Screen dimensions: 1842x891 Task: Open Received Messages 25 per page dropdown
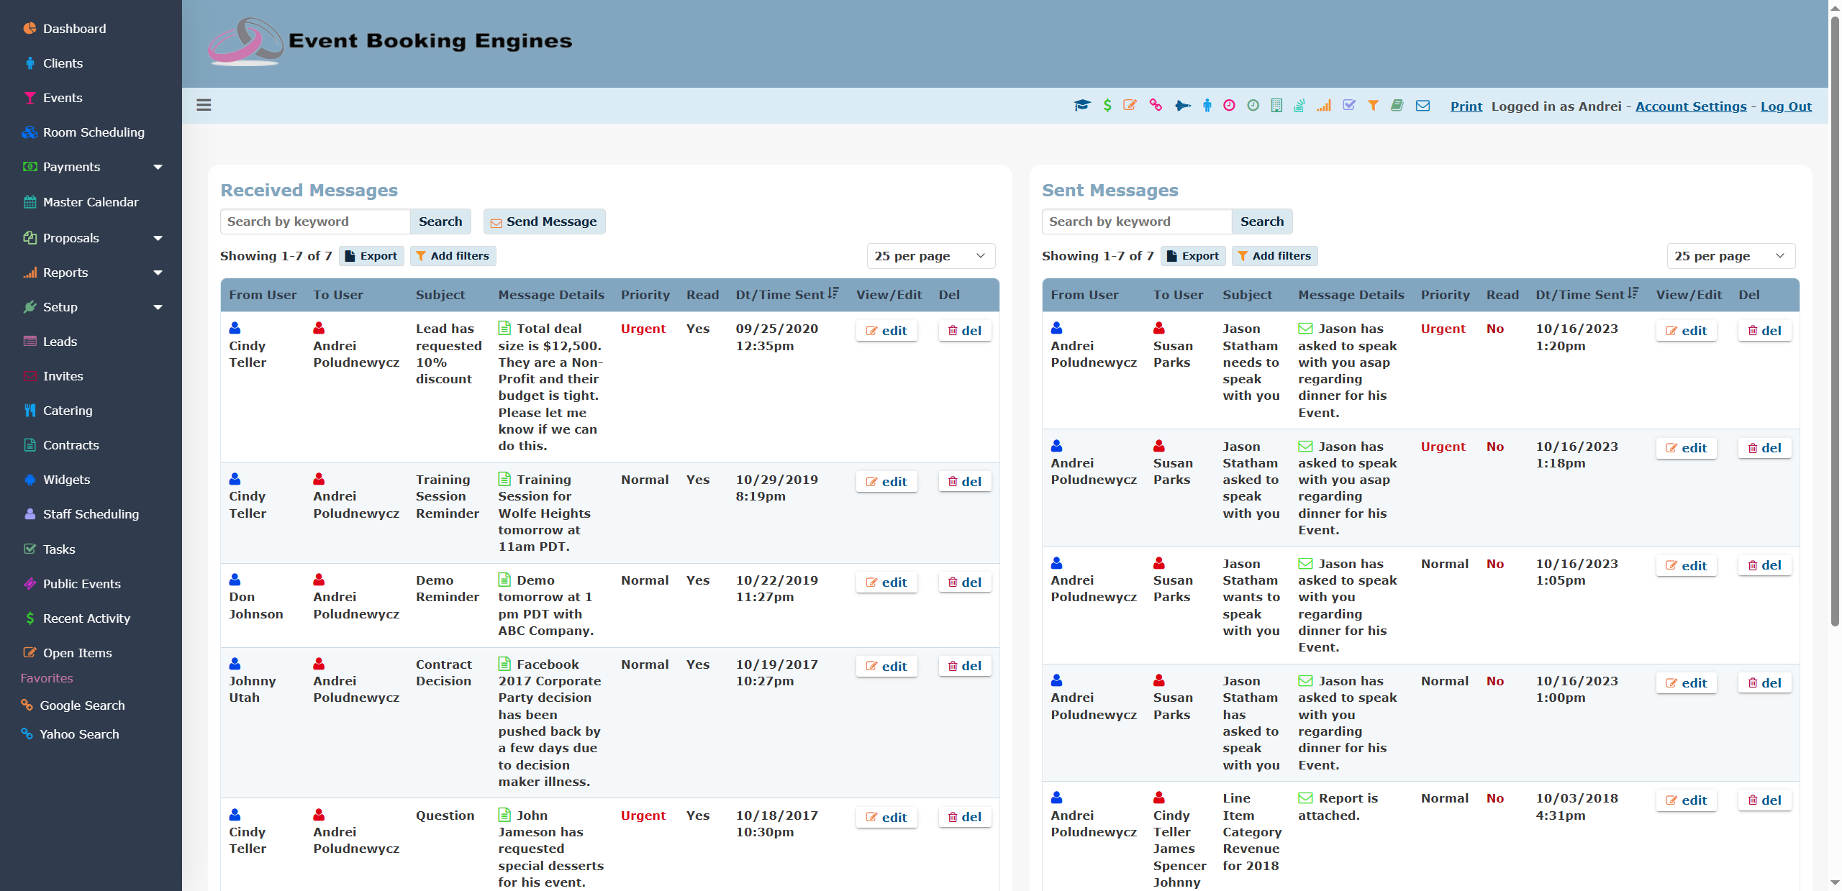[x=930, y=256]
